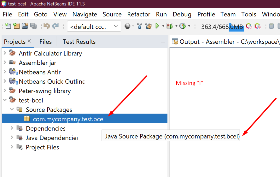
Task: Collapse the Source Packages node
Action: coord(12,109)
